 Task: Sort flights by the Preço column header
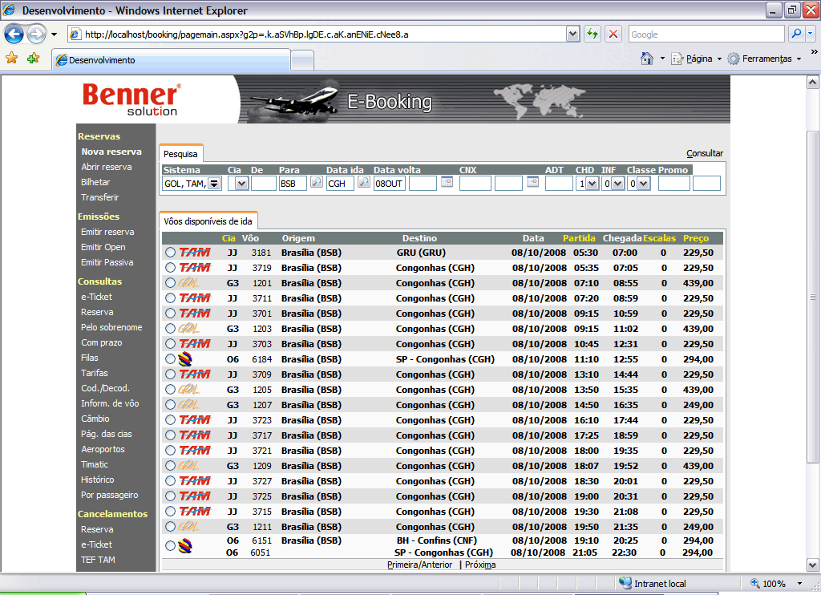click(x=696, y=238)
